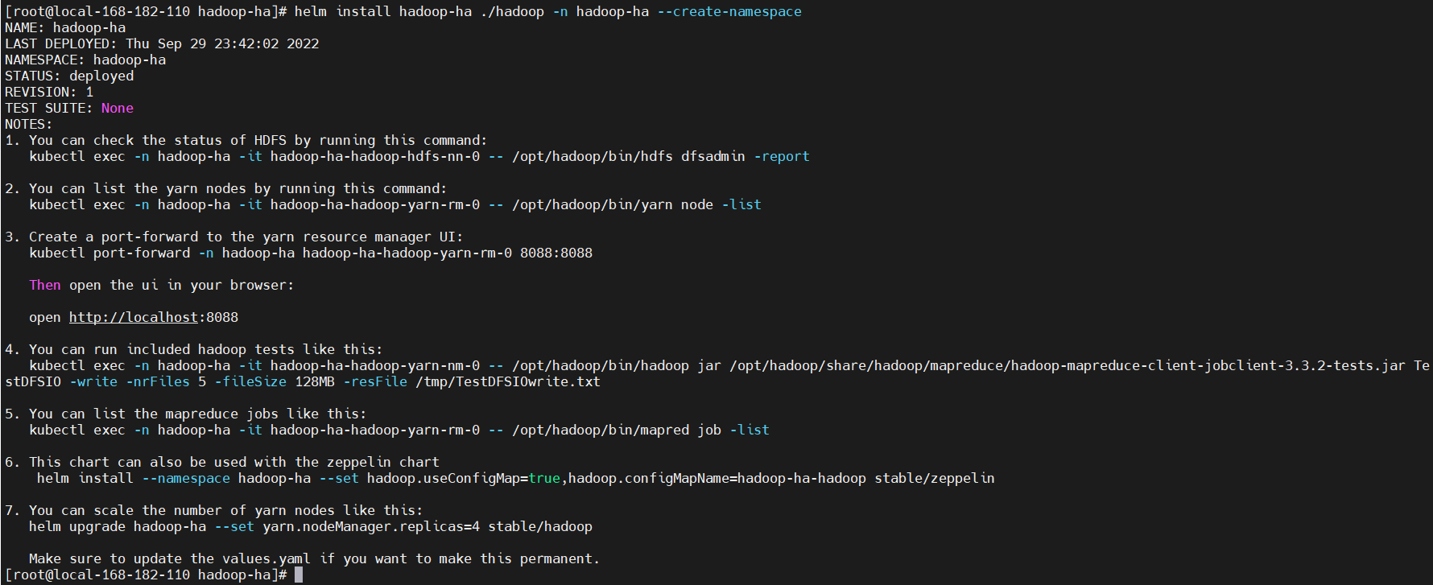Click the pink 'Then' word
Image resolution: width=1433 pixels, height=585 pixels.
tap(45, 285)
